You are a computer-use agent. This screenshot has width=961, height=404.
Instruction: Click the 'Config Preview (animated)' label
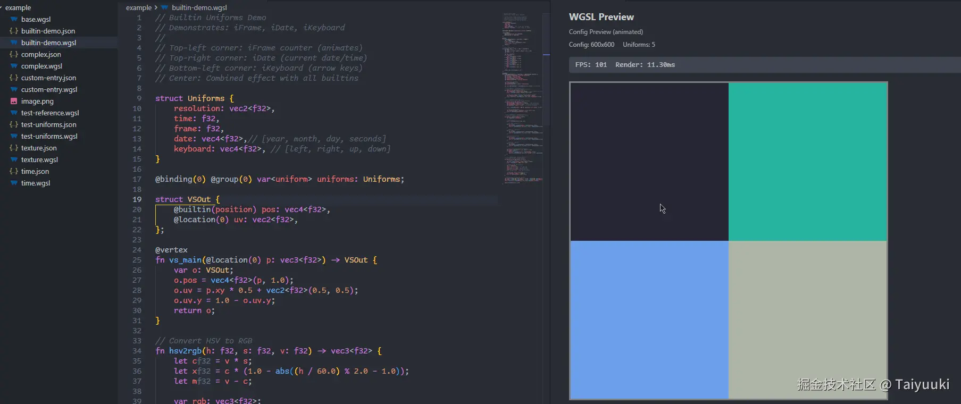pos(606,32)
